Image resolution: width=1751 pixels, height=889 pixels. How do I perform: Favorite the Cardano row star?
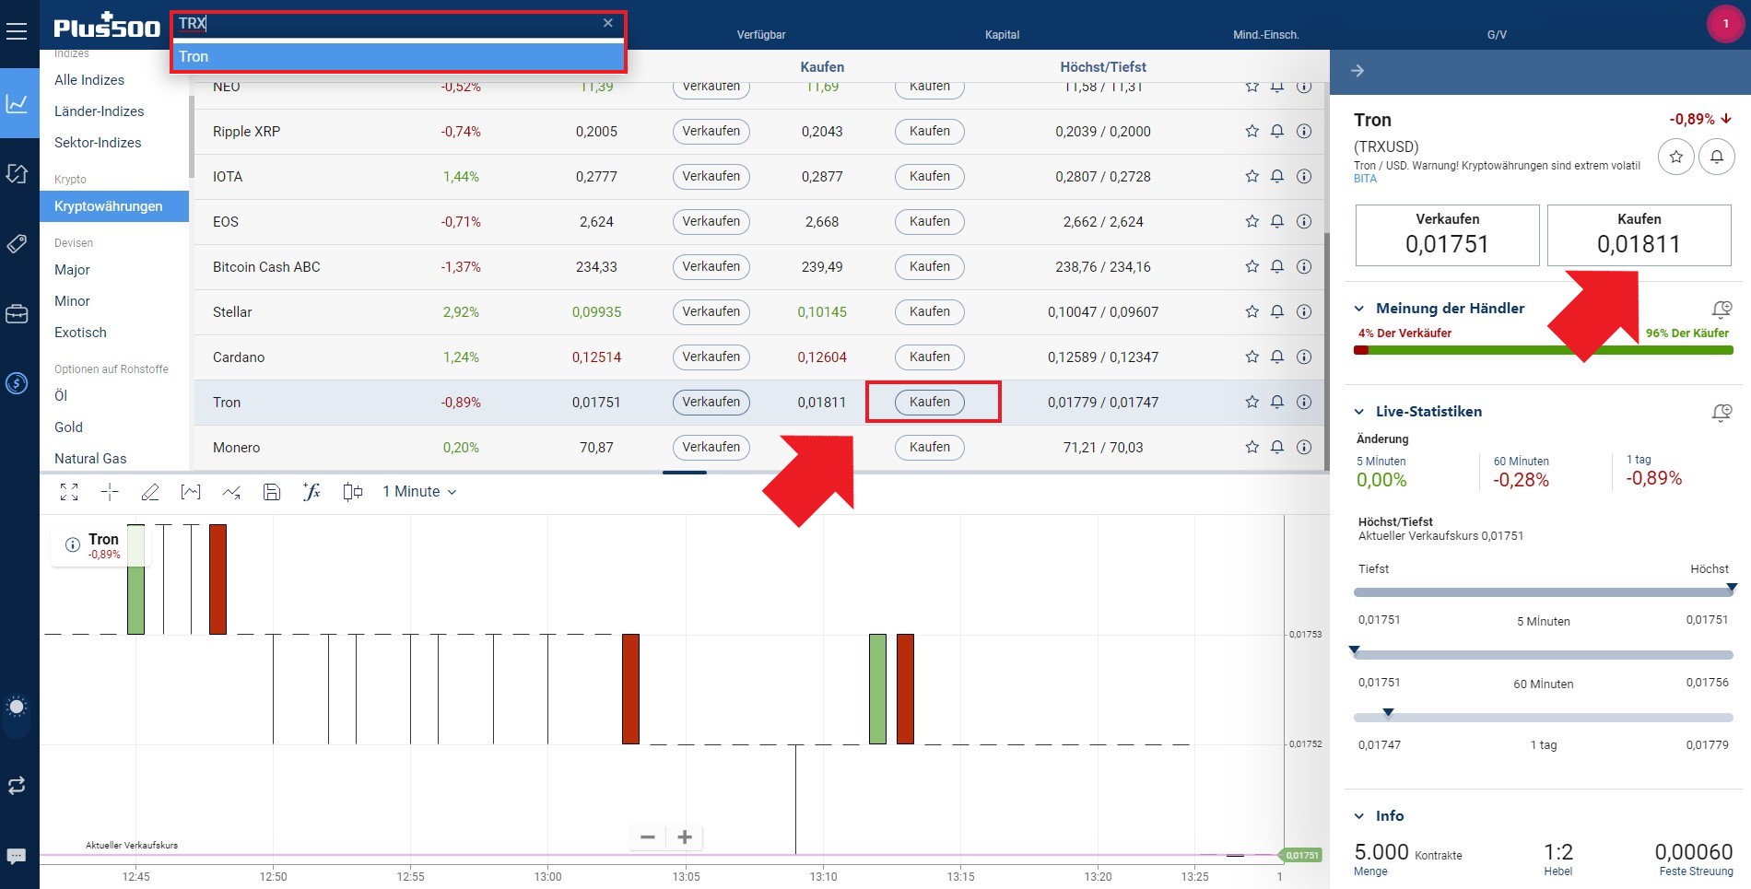(x=1252, y=357)
